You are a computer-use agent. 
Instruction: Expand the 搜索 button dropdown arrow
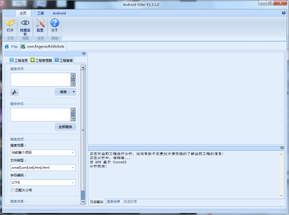[74, 92]
